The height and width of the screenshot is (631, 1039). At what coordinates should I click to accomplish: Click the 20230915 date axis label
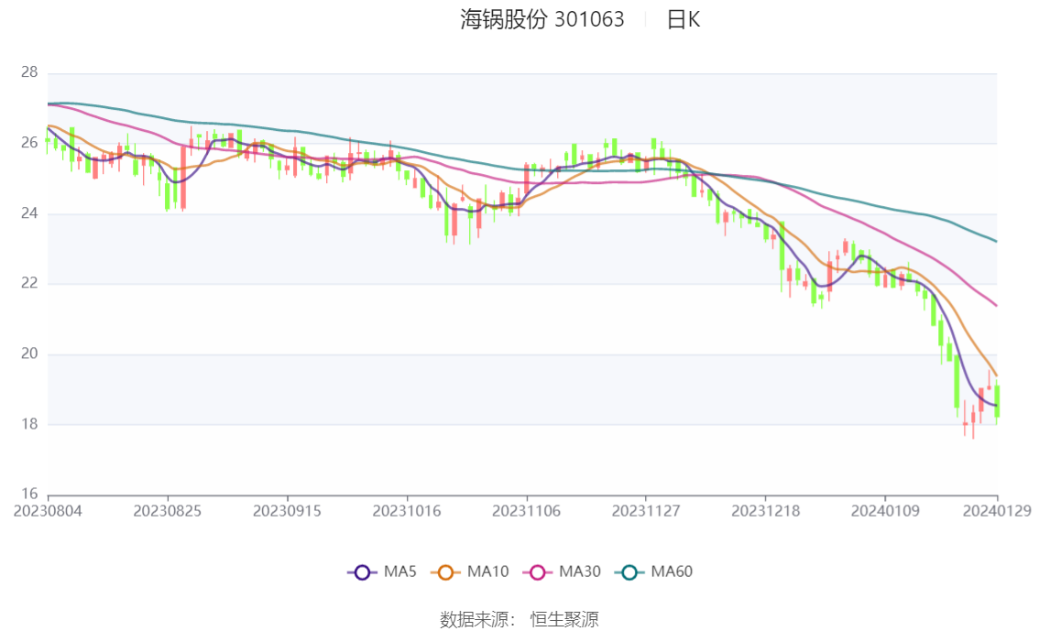point(287,511)
